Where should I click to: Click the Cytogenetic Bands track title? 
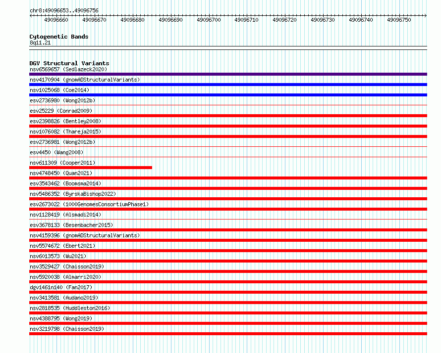coord(59,37)
